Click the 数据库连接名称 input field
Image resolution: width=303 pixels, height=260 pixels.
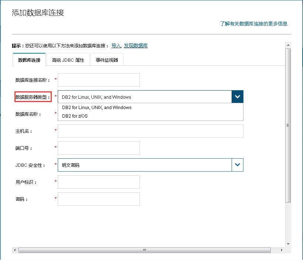point(98,80)
